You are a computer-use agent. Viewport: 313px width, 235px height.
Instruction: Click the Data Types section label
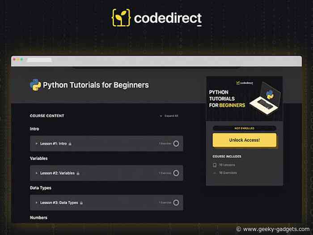(41, 188)
